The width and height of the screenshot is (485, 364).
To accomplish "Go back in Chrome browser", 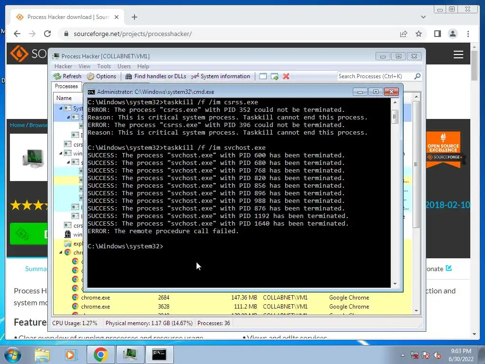I will (17, 34).
